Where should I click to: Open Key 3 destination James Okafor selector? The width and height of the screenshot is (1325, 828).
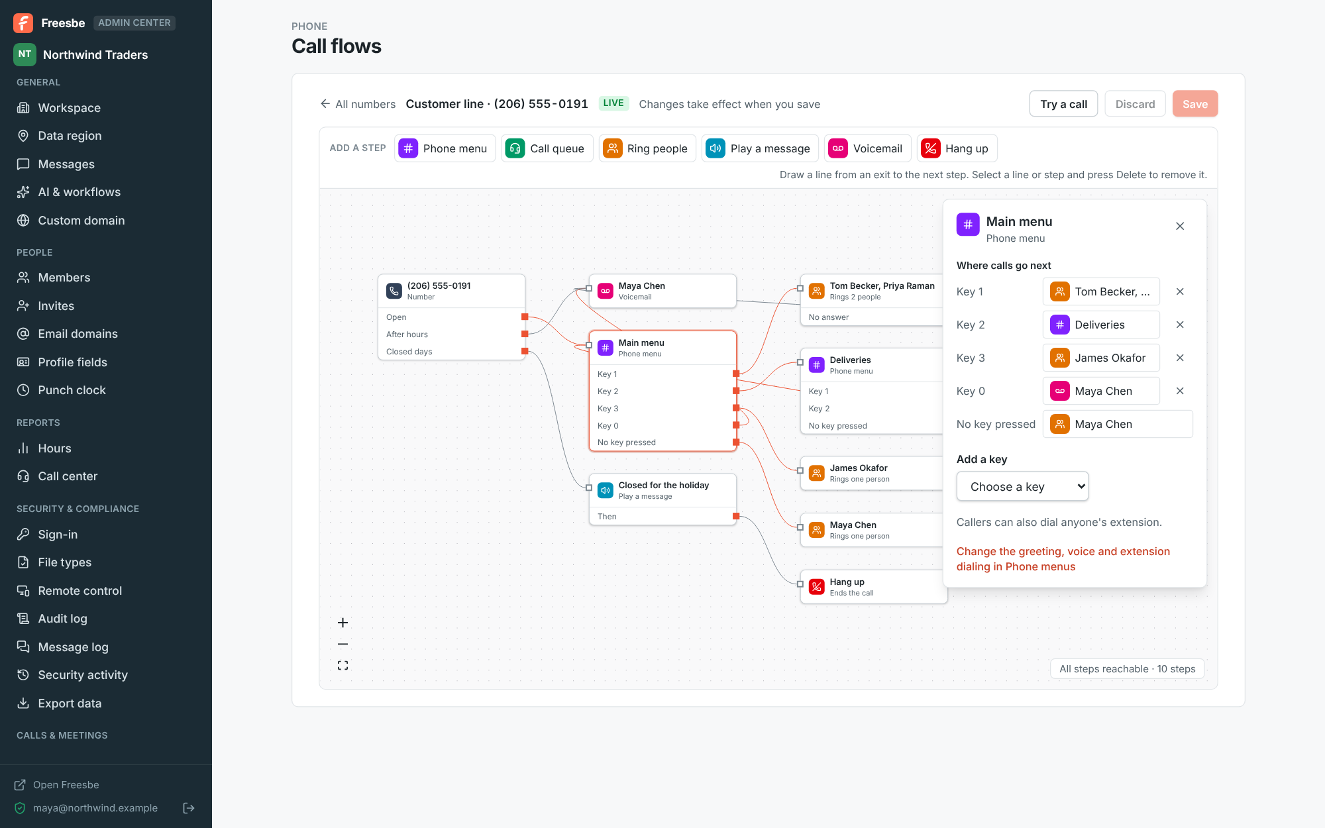(x=1101, y=358)
